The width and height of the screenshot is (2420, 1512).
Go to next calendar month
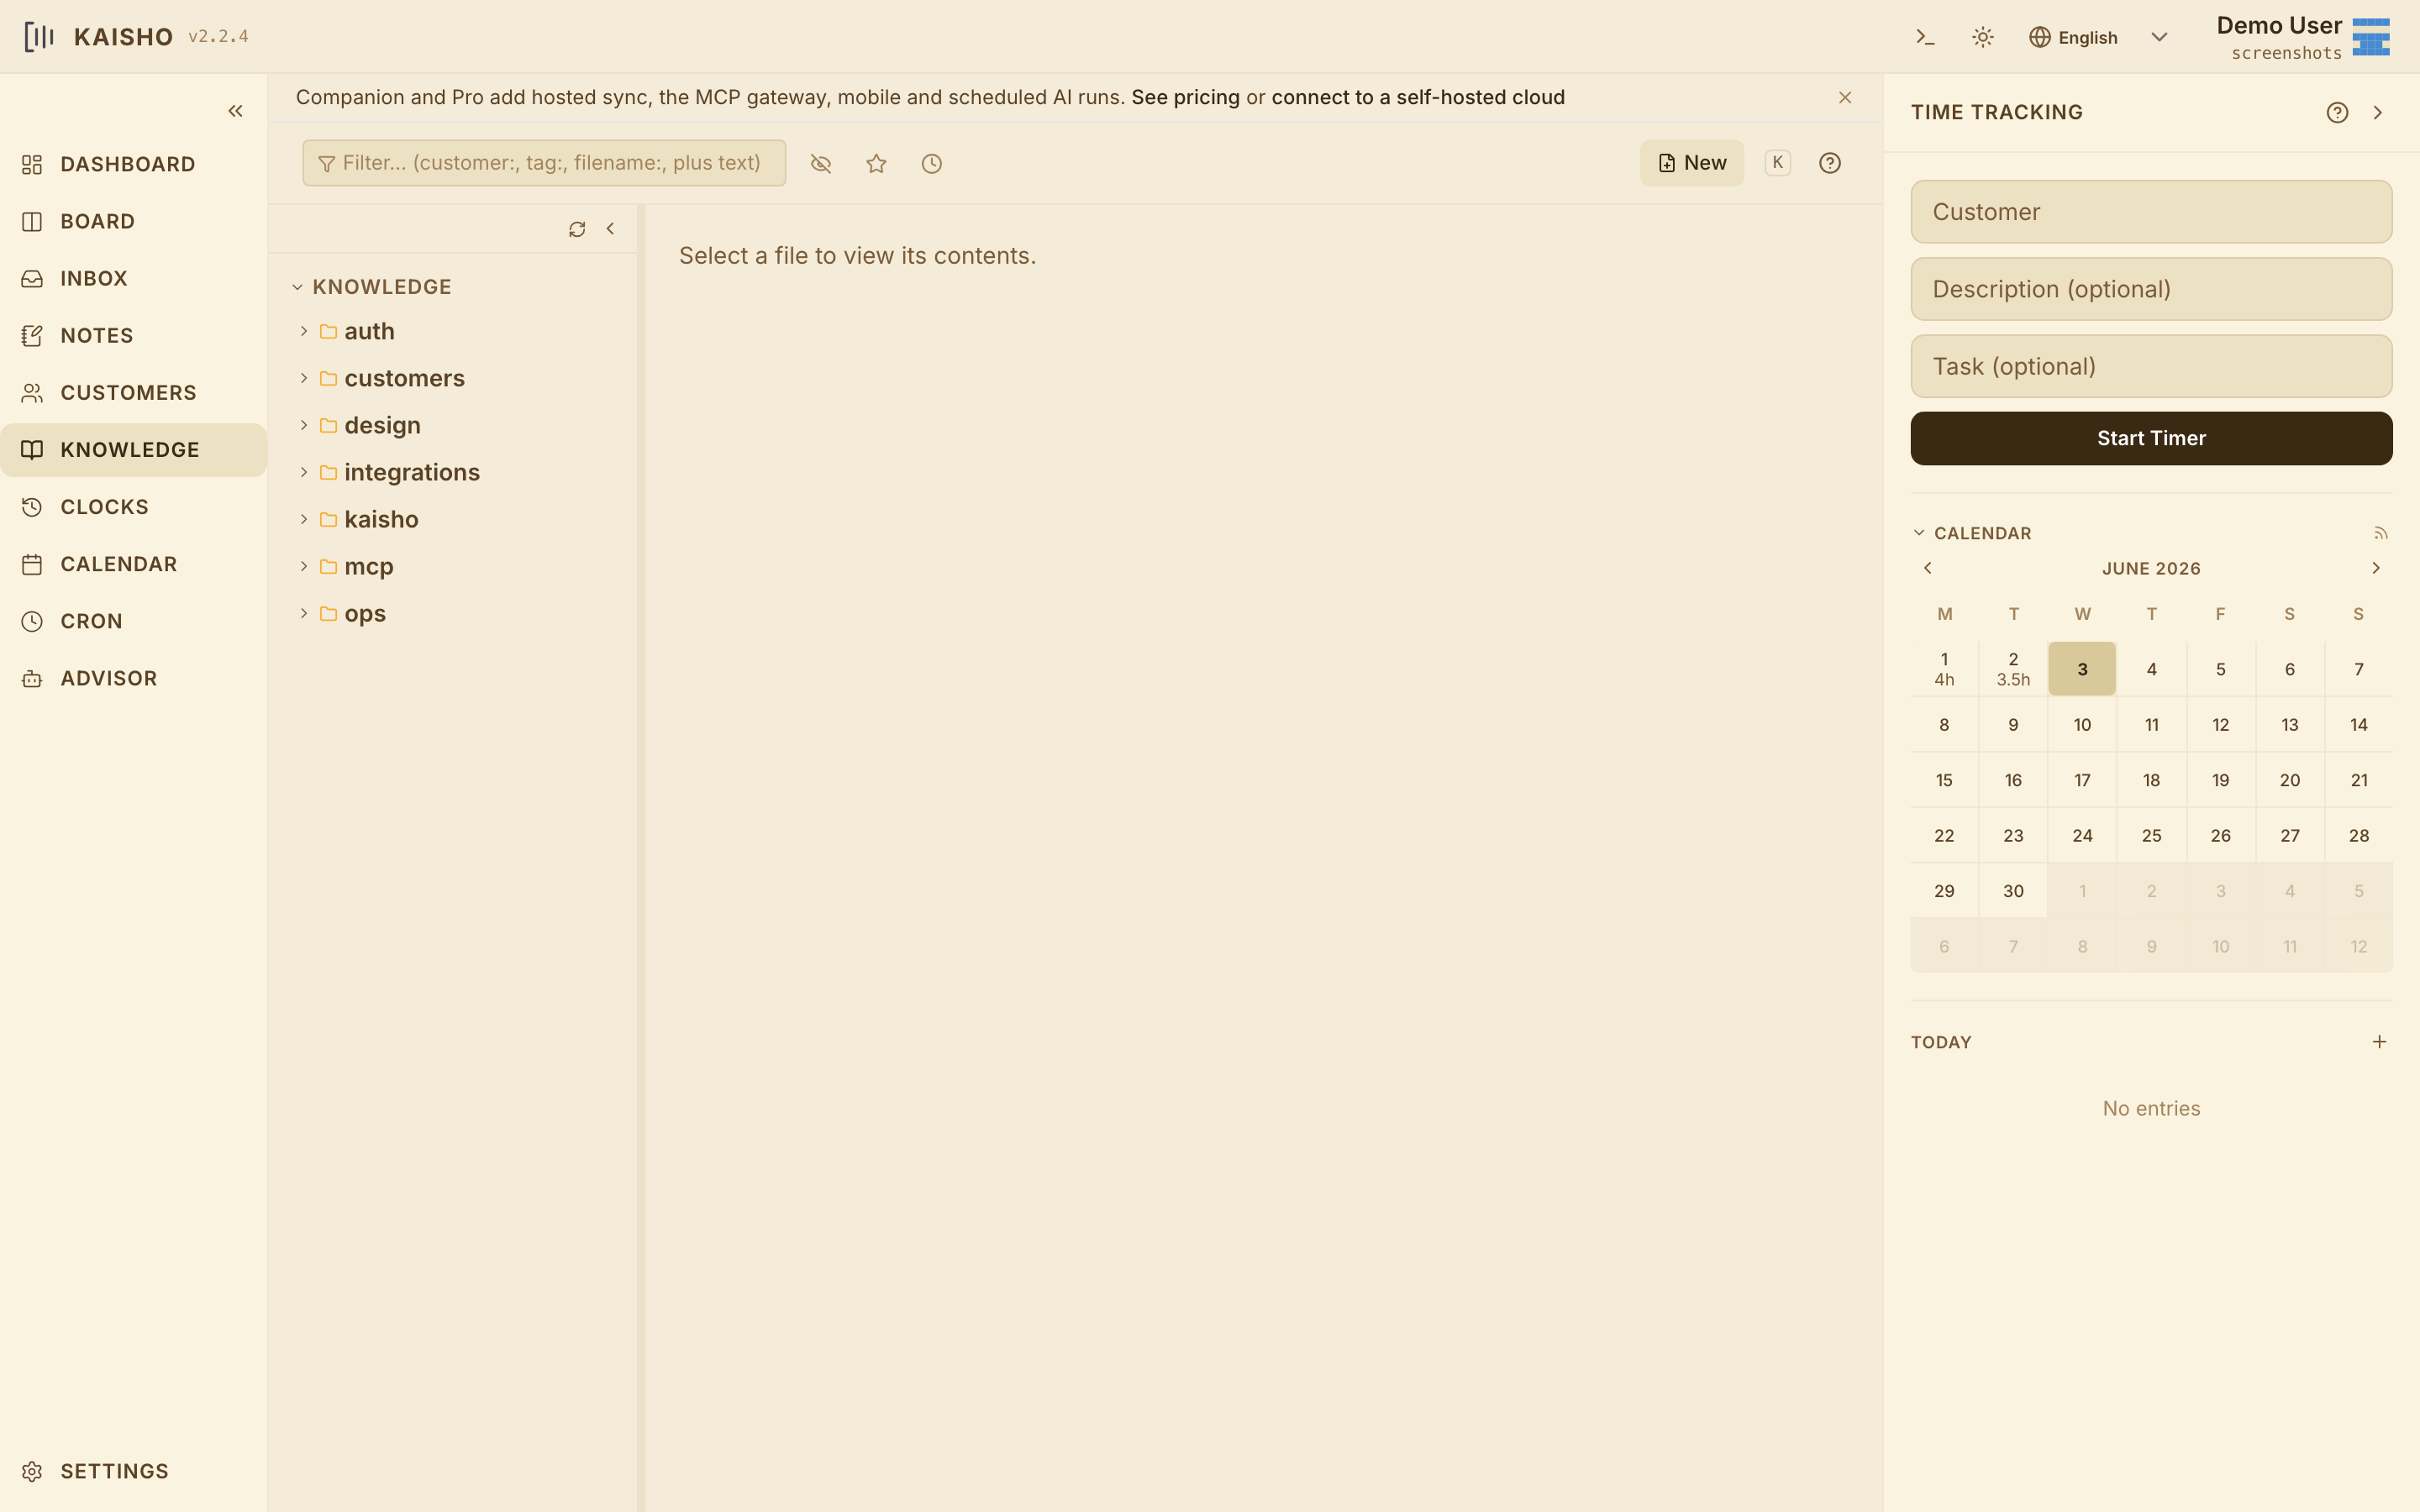click(2376, 568)
